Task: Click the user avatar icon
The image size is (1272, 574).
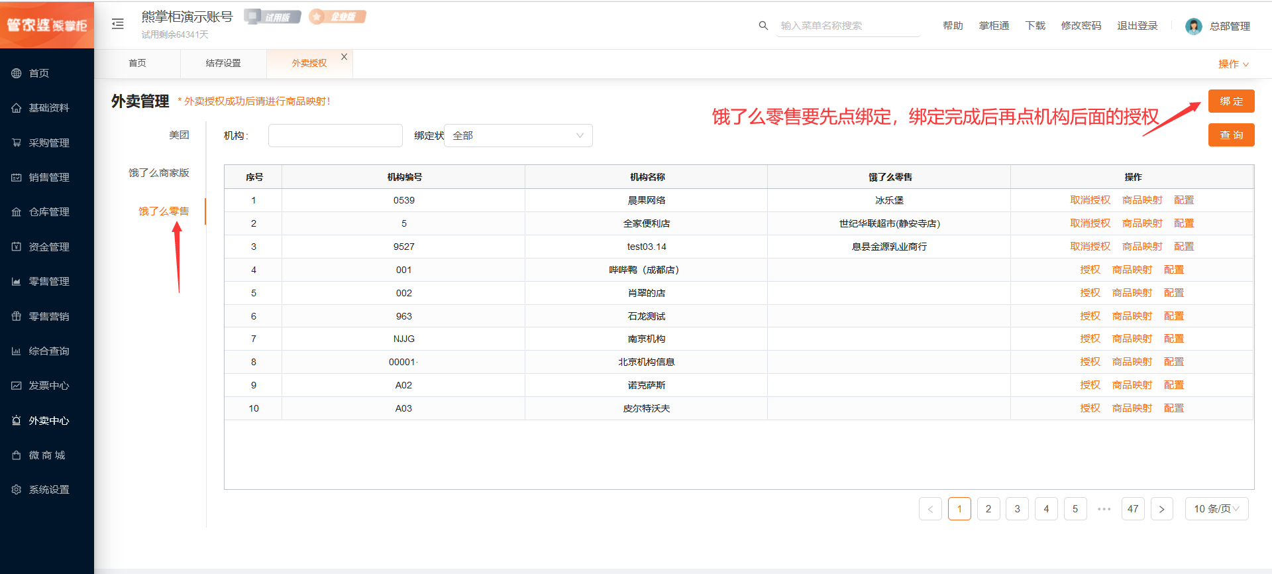Action: point(1194,26)
